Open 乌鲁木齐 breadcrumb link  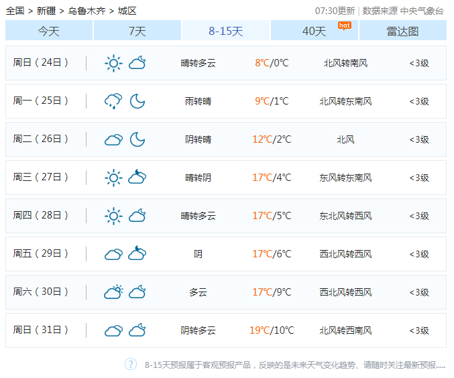tap(87, 11)
